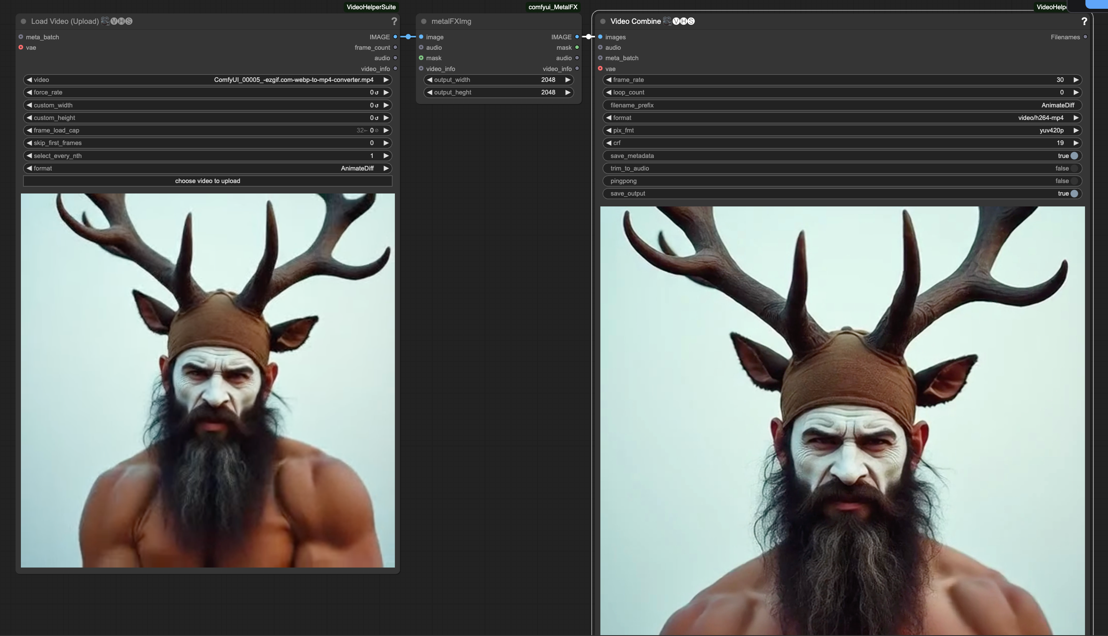Open help for Video Combine node
Image resolution: width=1108 pixels, height=636 pixels.
(x=1084, y=21)
